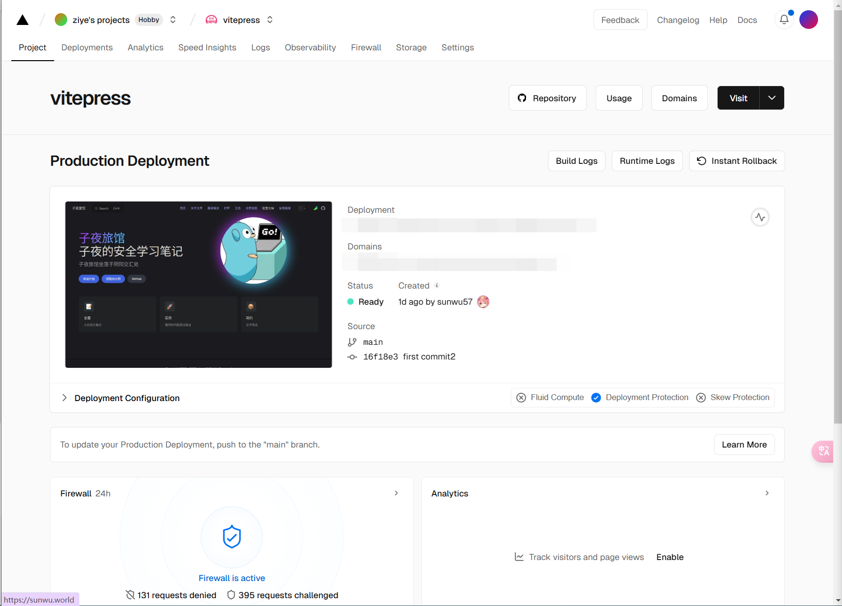The height and width of the screenshot is (606, 842).
Task: Click the Deployment Protection label
Action: (647, 398)
